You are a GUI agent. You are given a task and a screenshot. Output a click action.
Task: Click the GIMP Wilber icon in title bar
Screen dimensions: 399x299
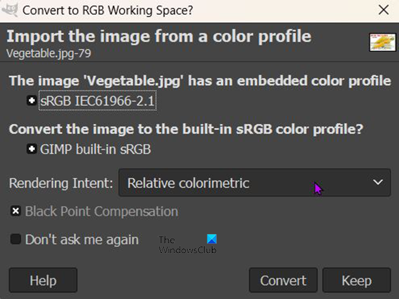click(10, 10)
